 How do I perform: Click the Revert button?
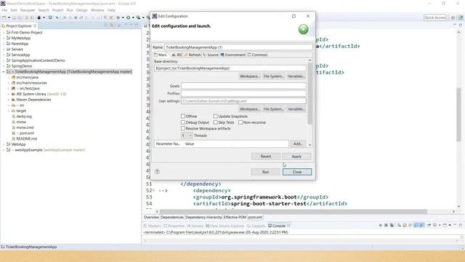(266, 156)
